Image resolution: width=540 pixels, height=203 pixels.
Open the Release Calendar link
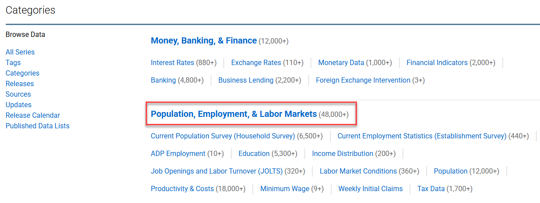(33, 115)
